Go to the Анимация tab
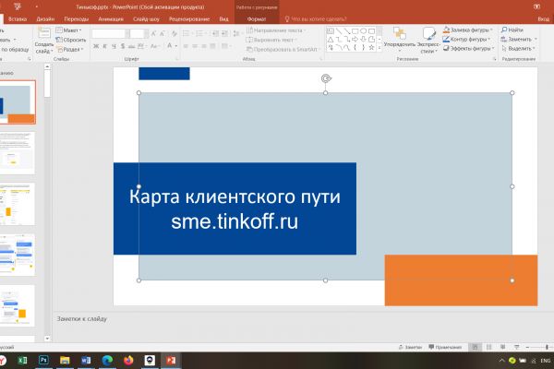The width and height of the screenshot is (554, 369). (111, 19)
